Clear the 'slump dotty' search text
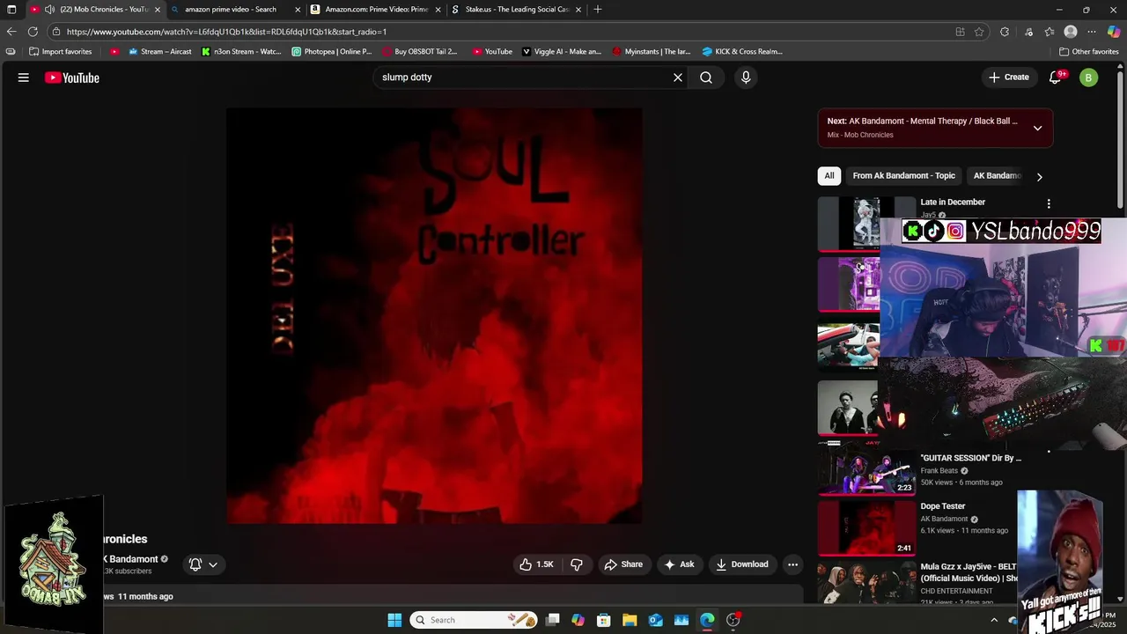 (x=678, y=77)
